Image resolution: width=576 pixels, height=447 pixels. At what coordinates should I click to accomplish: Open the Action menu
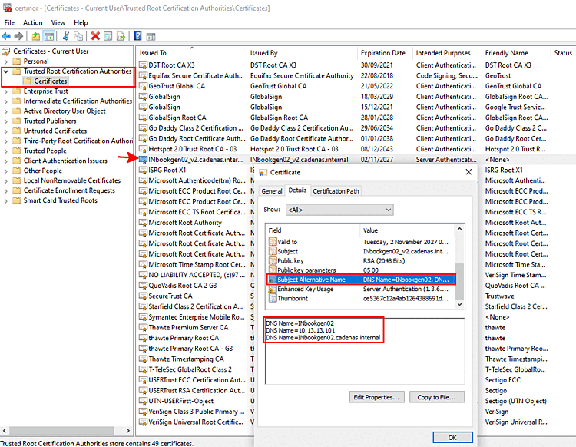pos(33,22)
